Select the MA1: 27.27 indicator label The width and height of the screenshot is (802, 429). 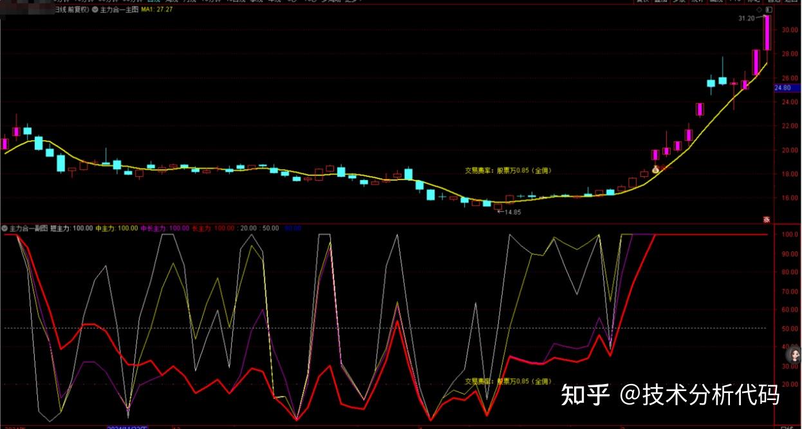(x=157, y=10)
